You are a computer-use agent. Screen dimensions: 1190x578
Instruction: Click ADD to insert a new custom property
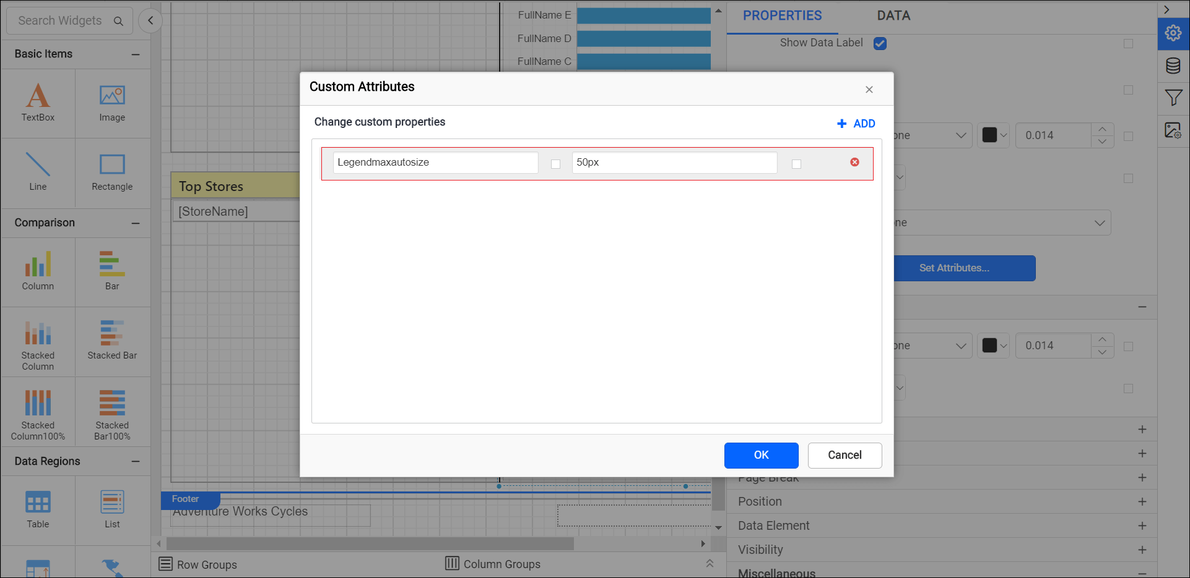[856, 123]
